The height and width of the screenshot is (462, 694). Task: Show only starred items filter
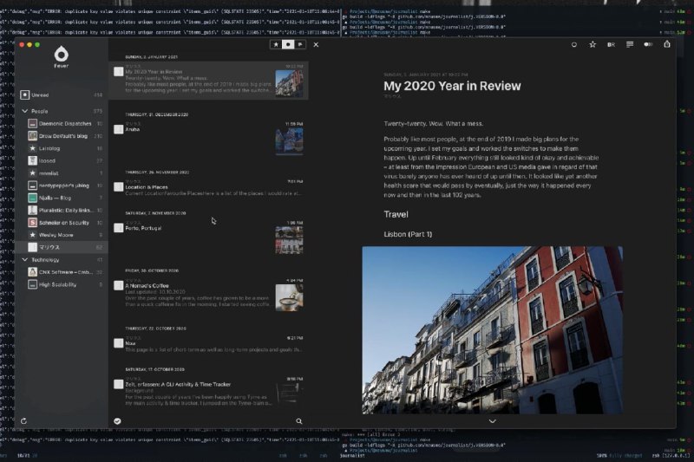click(x=276, y=44)
